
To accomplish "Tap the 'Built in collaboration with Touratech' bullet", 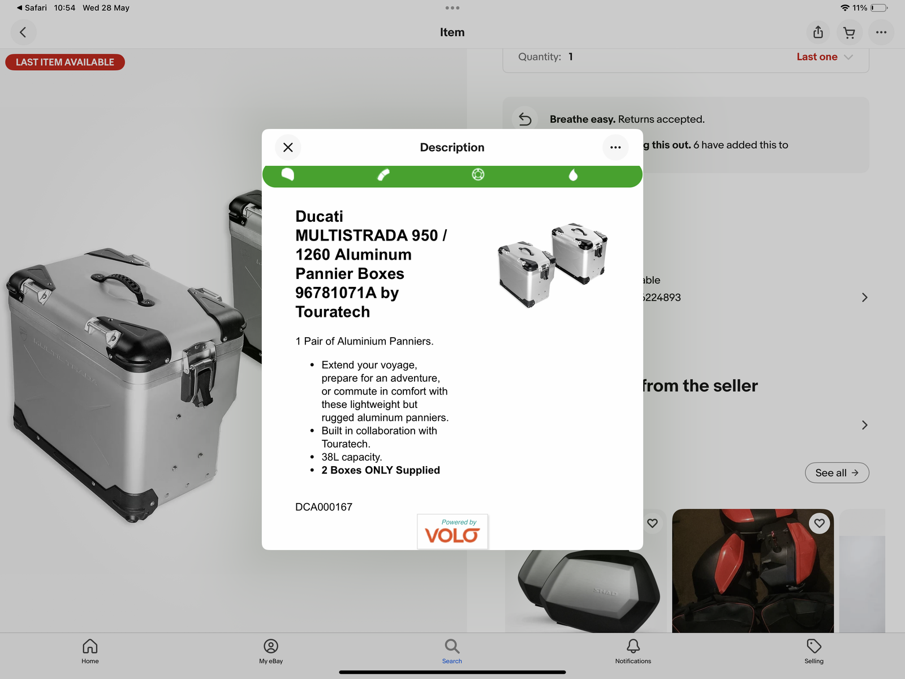I will coord(379,437).
